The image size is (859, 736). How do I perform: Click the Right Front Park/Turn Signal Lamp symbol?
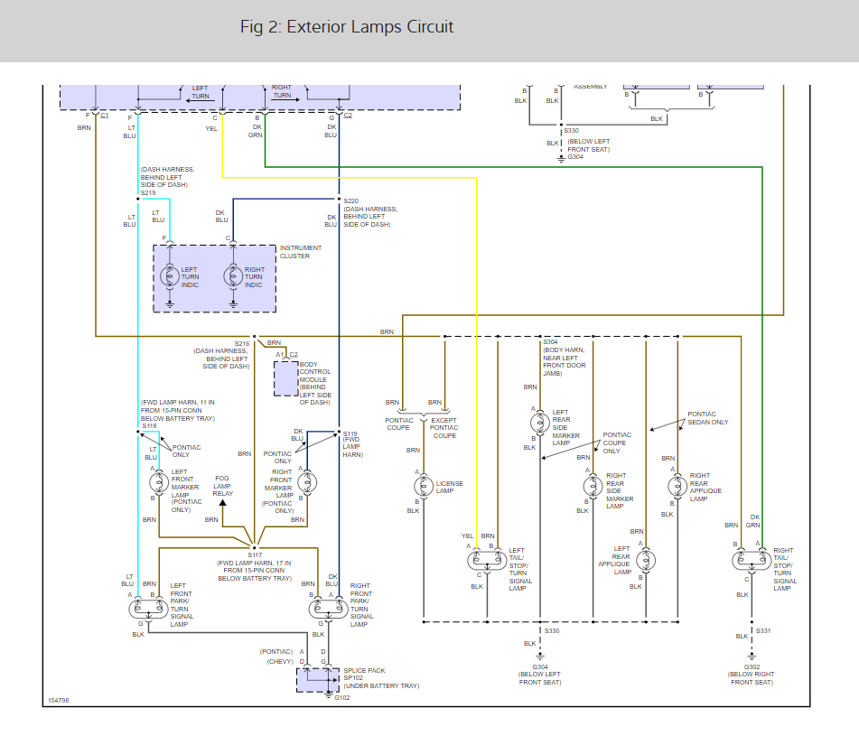(328, 609)
